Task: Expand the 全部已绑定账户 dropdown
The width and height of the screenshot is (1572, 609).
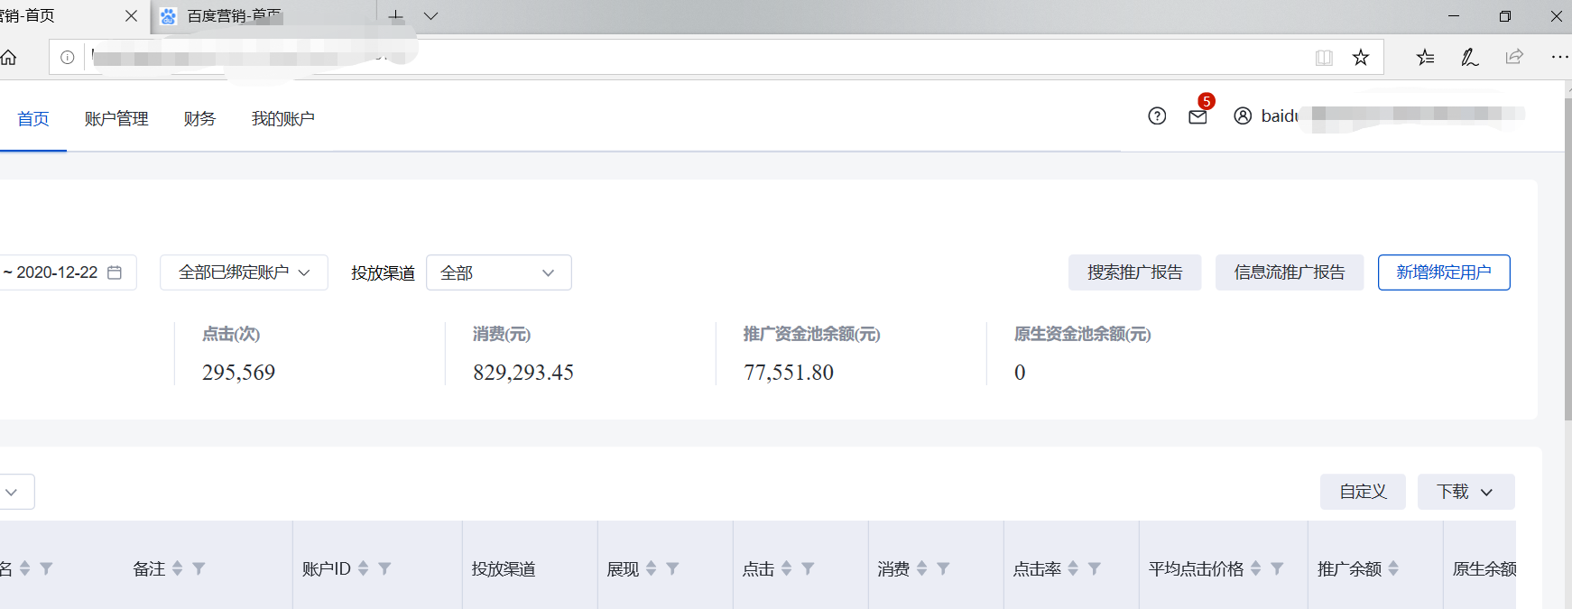Action: click(244, 272)
